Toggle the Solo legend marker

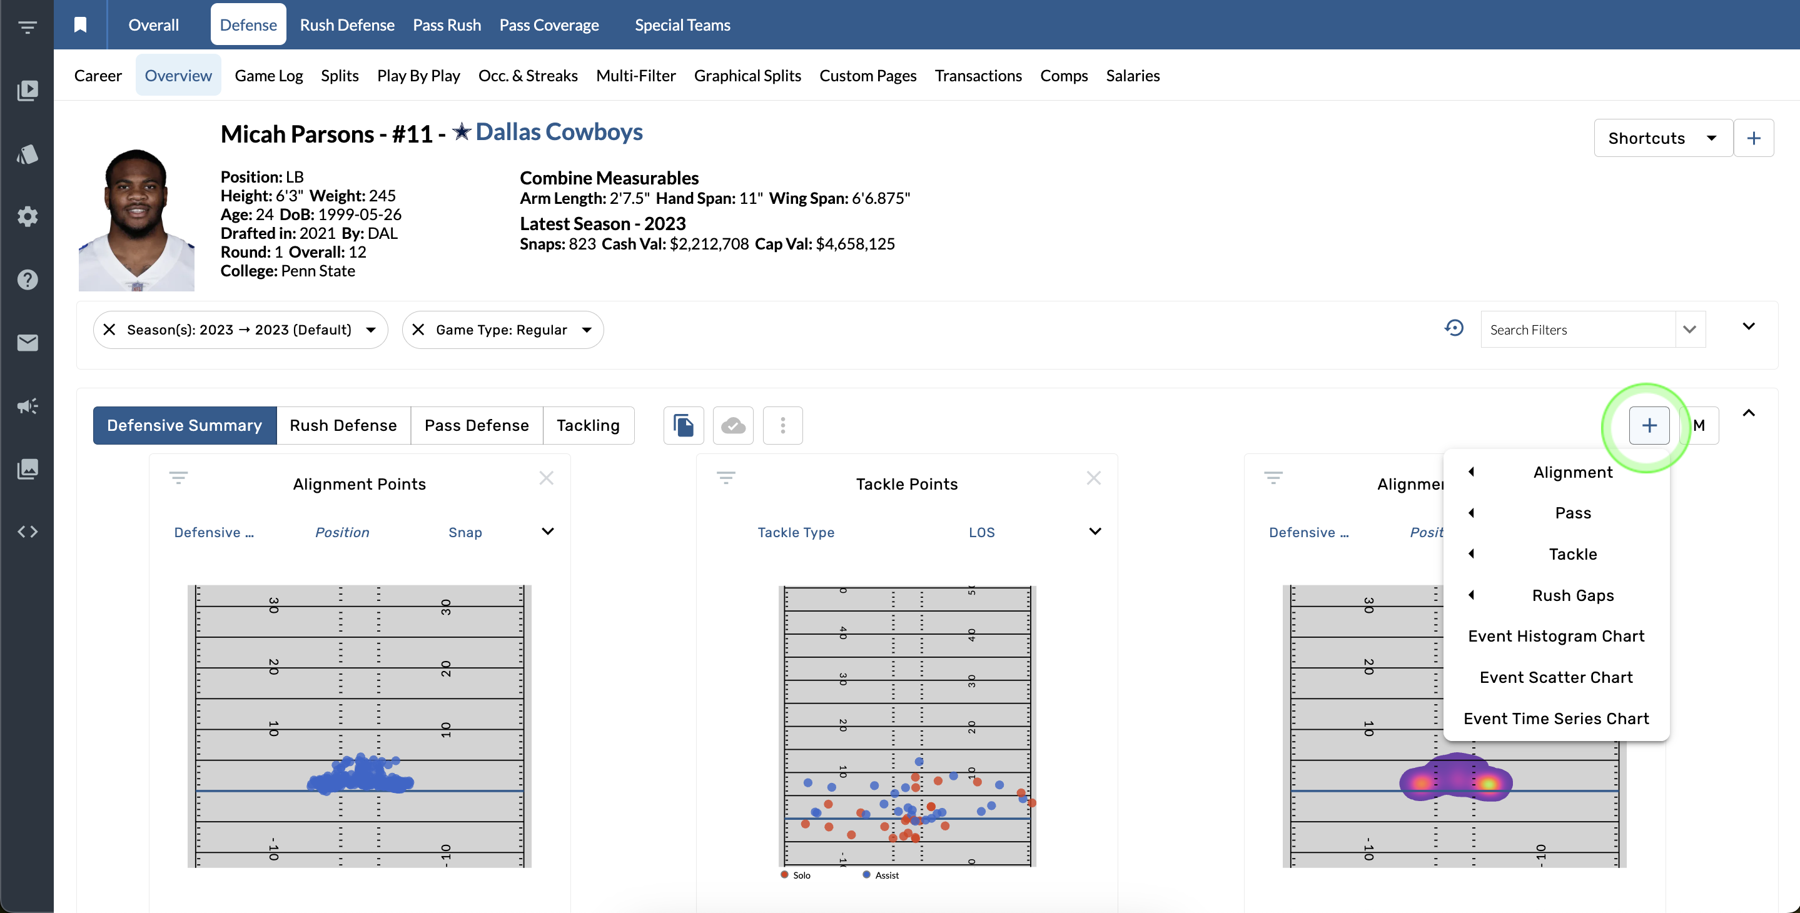tap(785, 875)
